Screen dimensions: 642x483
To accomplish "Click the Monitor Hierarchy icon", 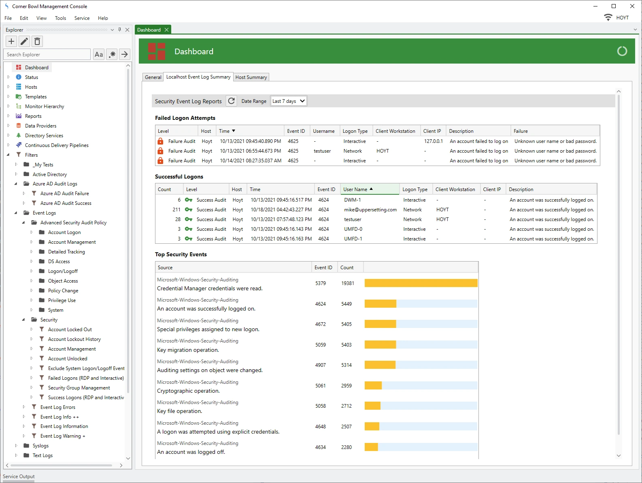I will 19,106.
